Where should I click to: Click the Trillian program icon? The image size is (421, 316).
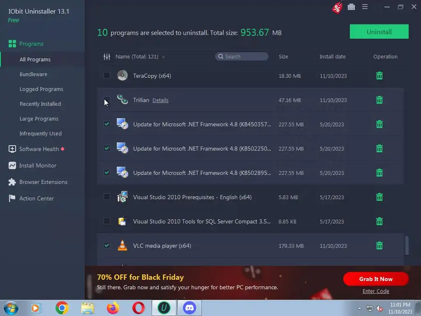tap(123, 100)
